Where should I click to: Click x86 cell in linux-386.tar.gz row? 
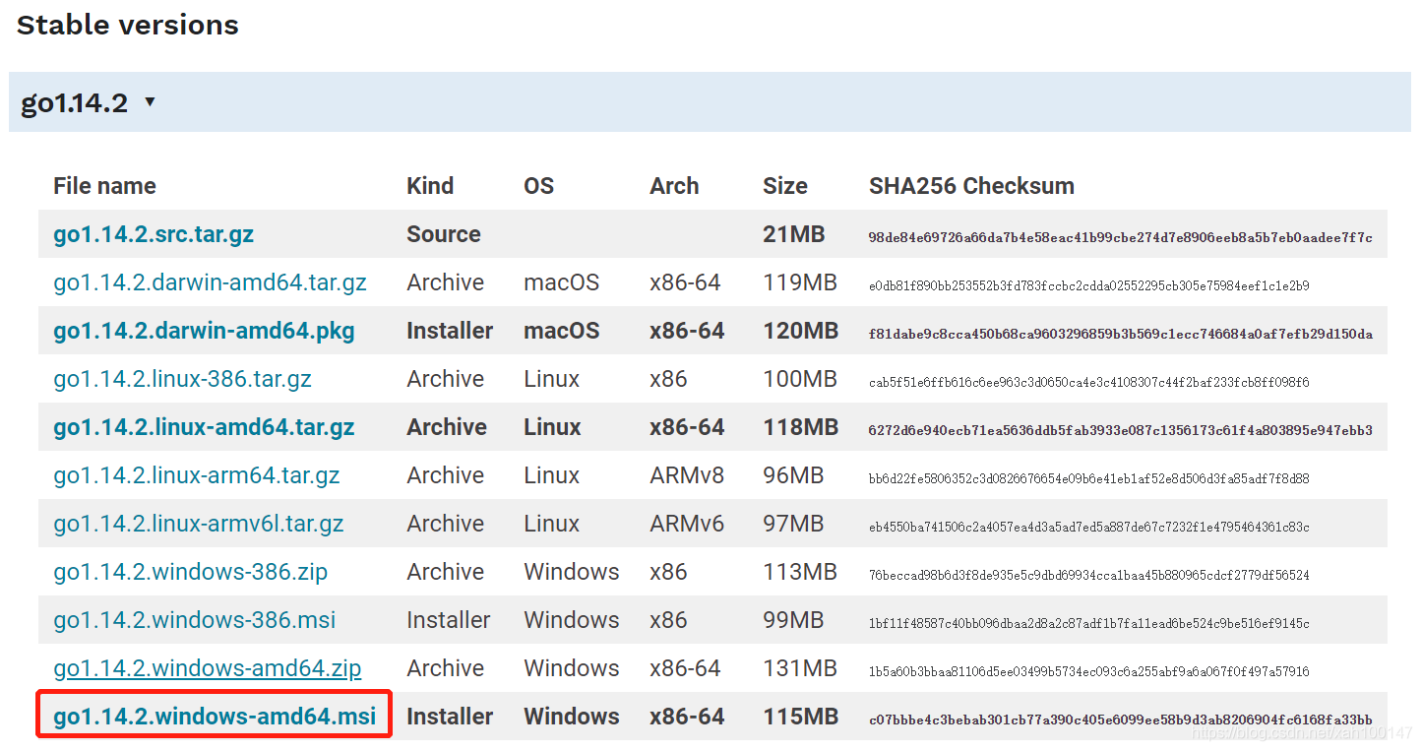[x=668, y=379]
